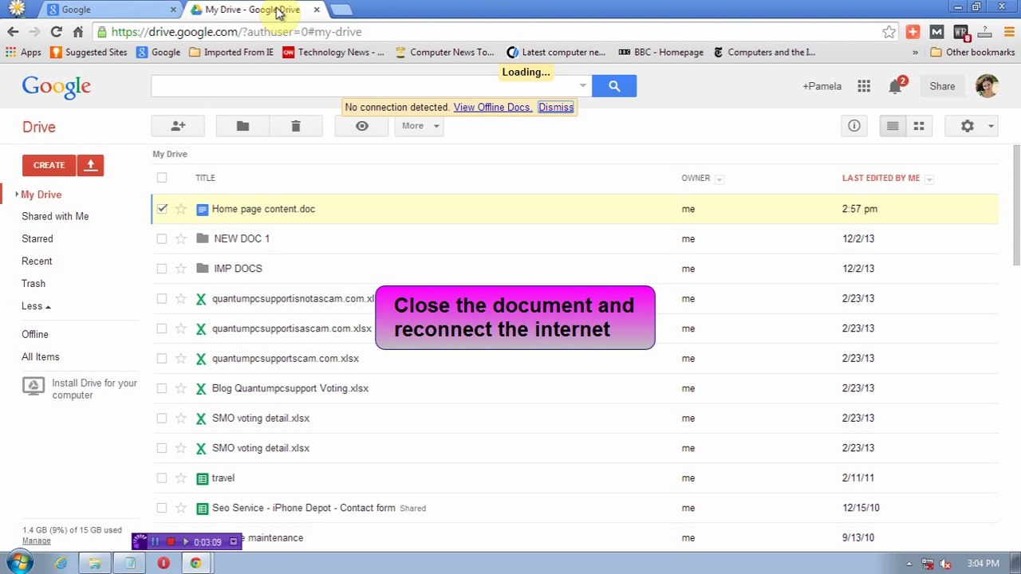The image size is (1021, 574).
Task: Open the Owner column filter dropdown
Action: pyautogui.click(x=719, y=179)
